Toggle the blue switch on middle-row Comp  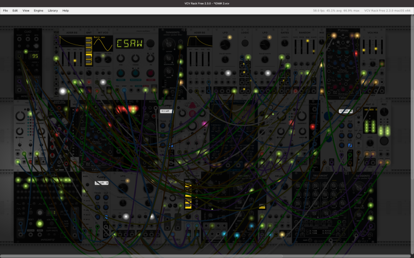(171, 145)
